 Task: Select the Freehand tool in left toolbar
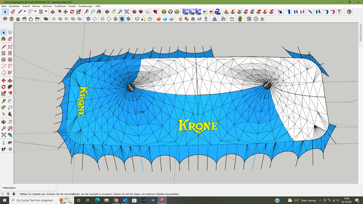click(x=10, y=47)
